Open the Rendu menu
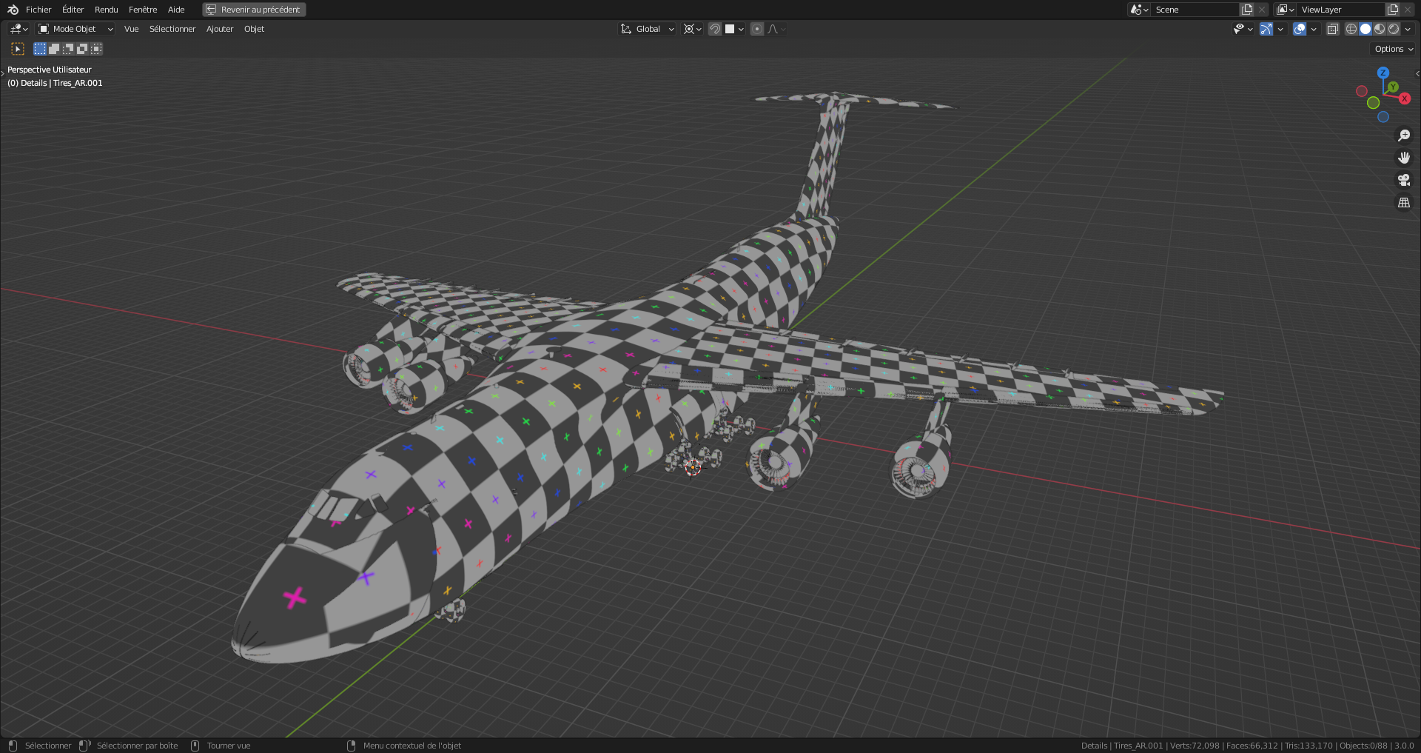This screenshot has width=1421, height=753. [107, 10]
